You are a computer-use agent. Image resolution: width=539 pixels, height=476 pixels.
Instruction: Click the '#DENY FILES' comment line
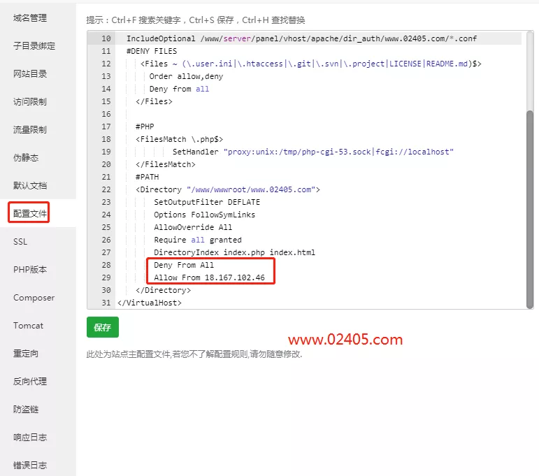(152, 51)
